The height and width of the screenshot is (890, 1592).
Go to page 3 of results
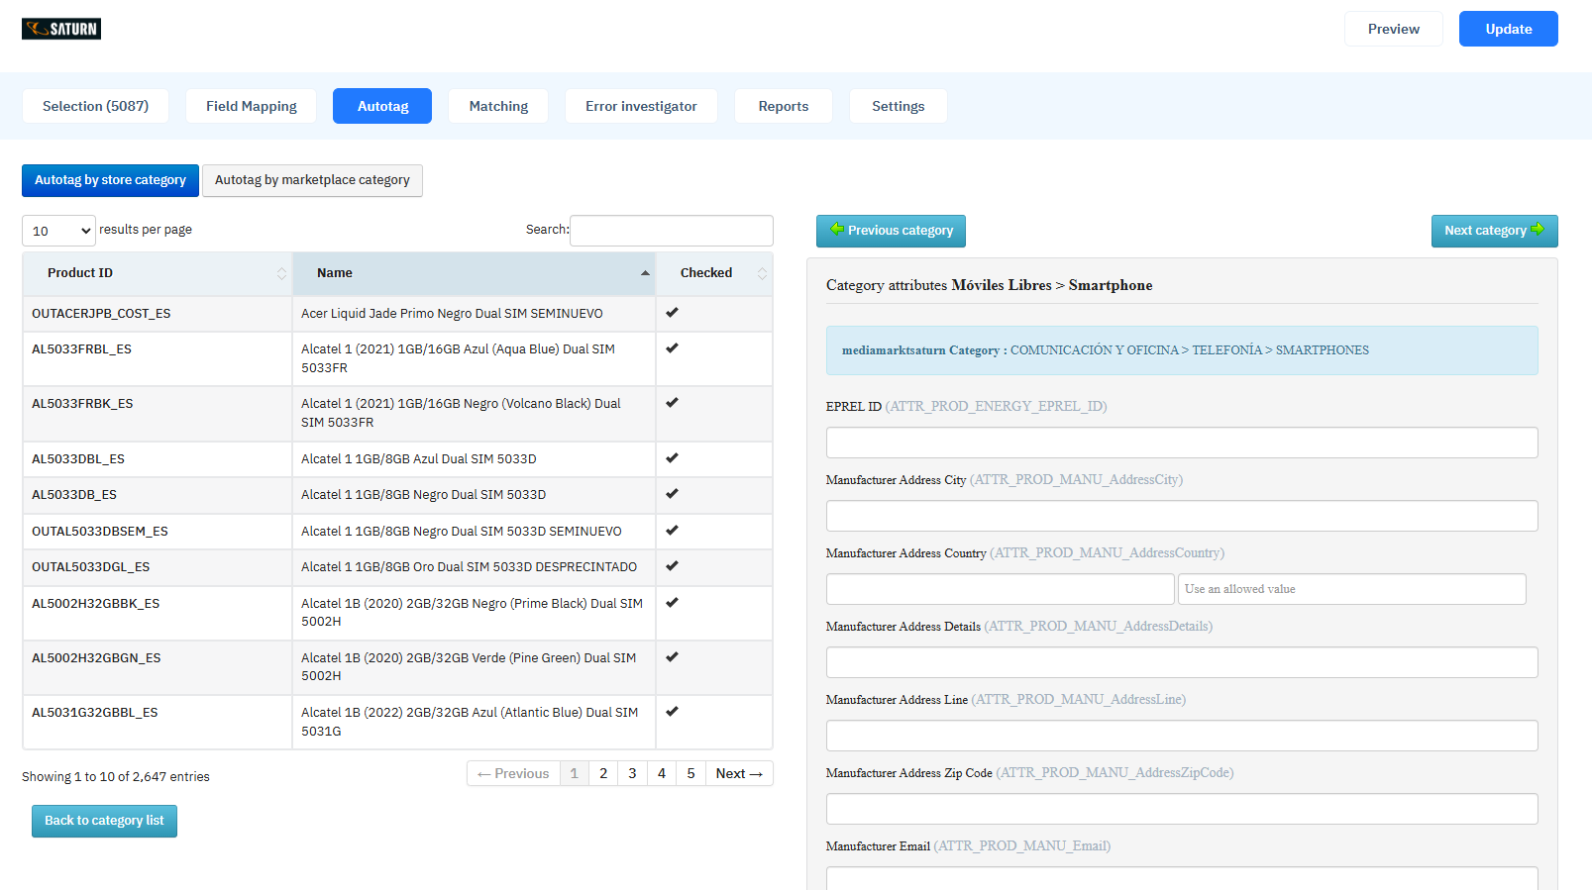pos(632,773)
